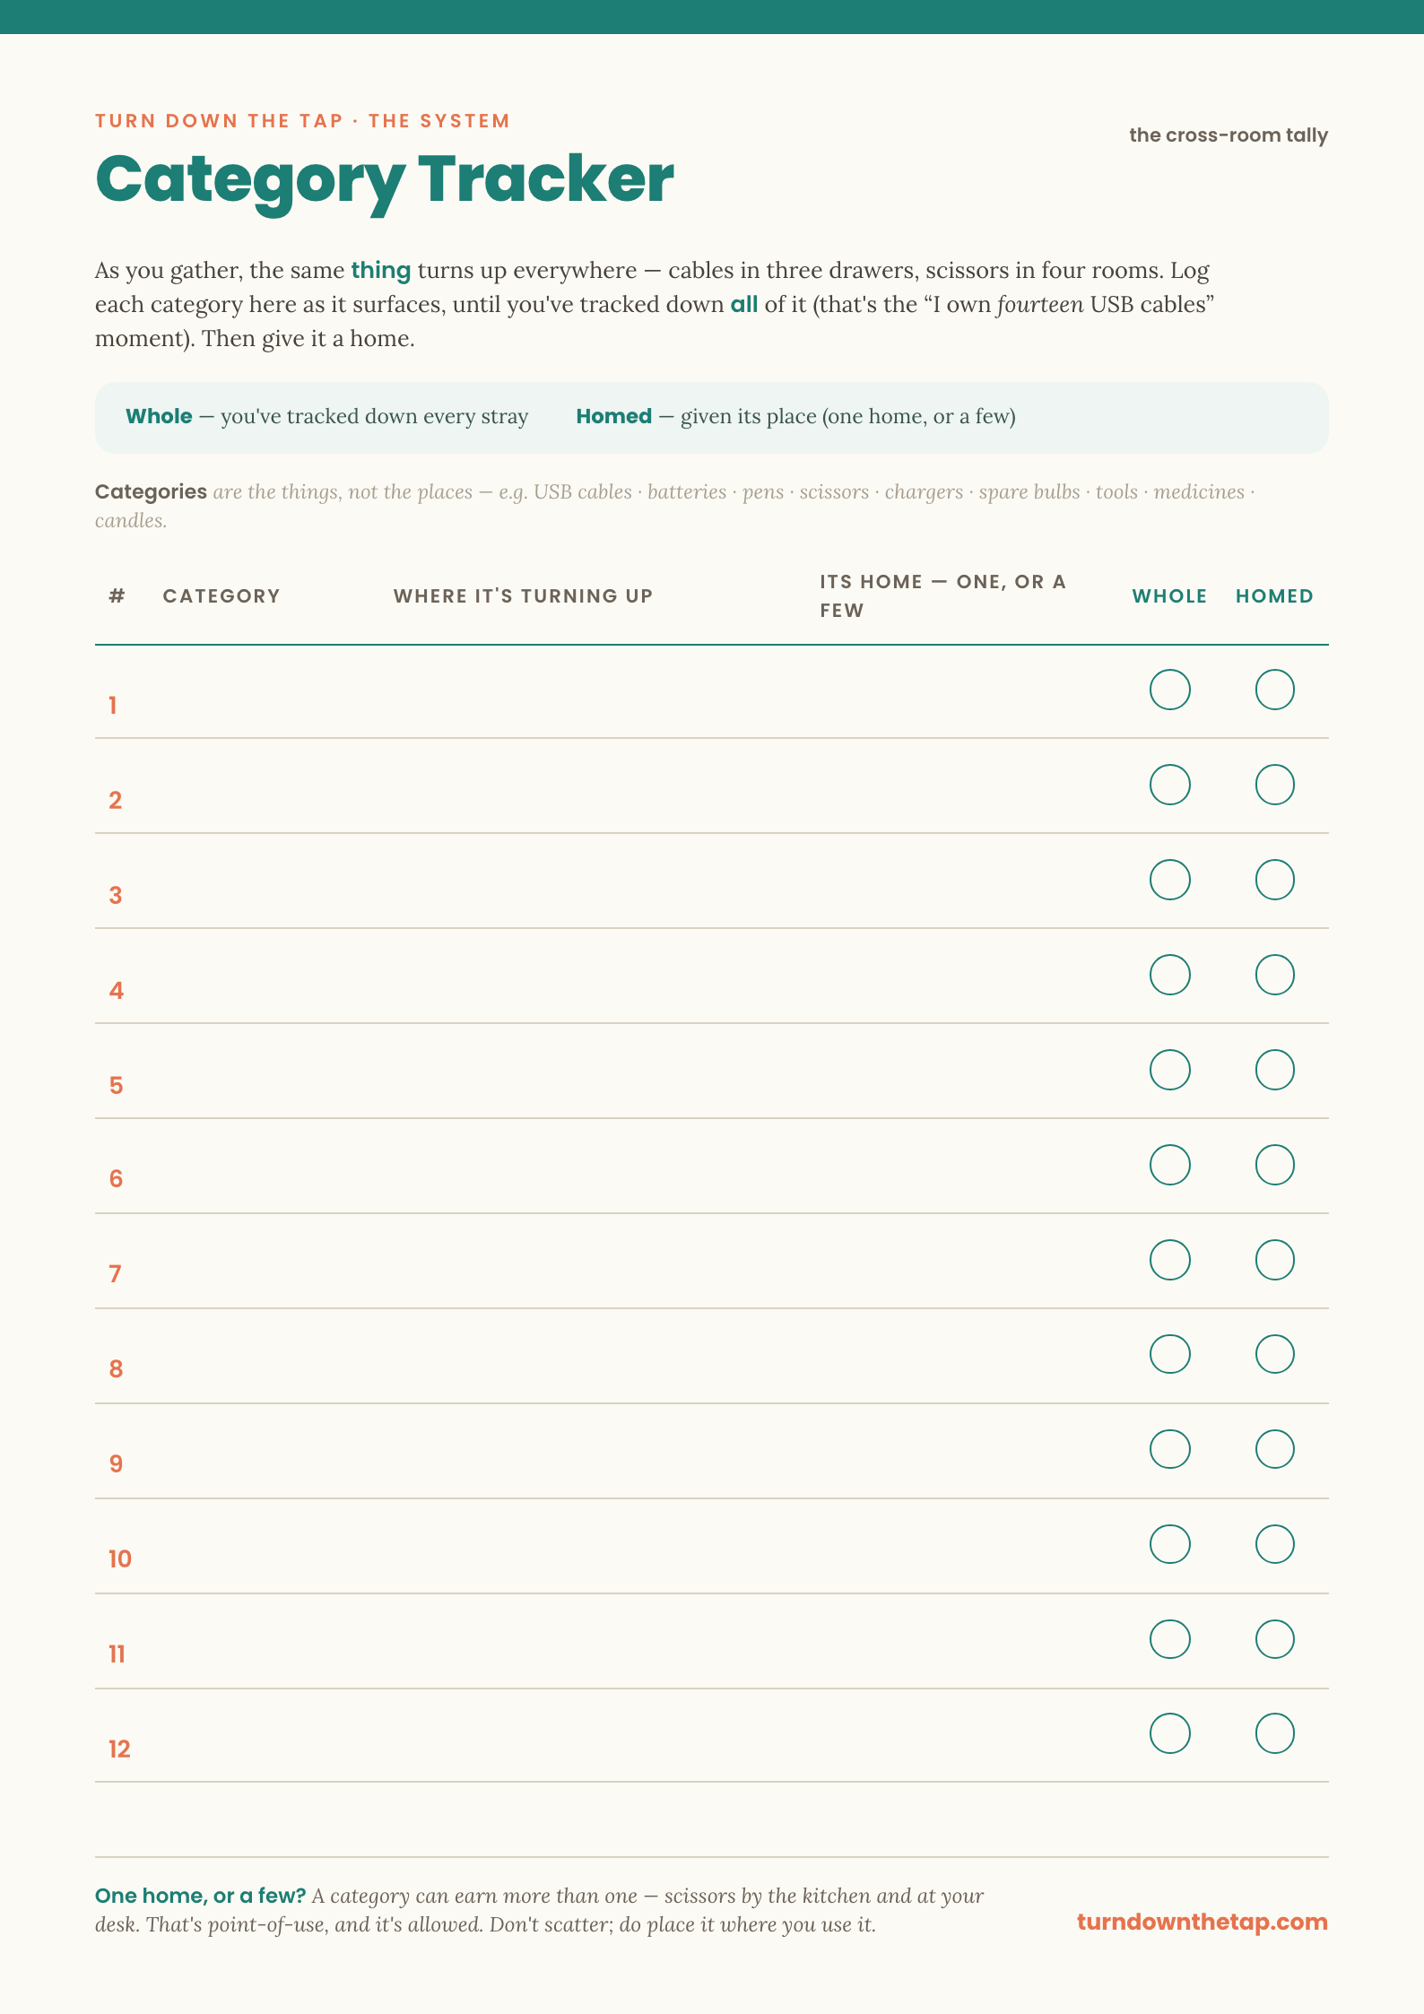Mark row 3 as Whole
1424x2014 pixels.
1169,880
